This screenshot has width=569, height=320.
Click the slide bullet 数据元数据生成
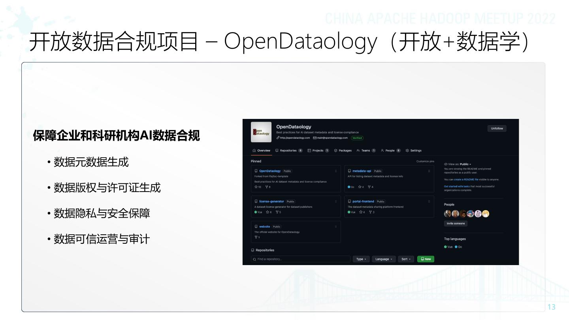point(91,162)
